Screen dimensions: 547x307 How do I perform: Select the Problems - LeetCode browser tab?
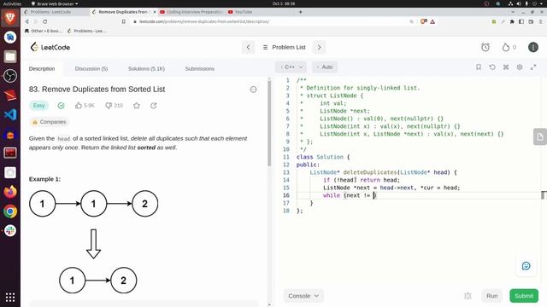[50, 12]
